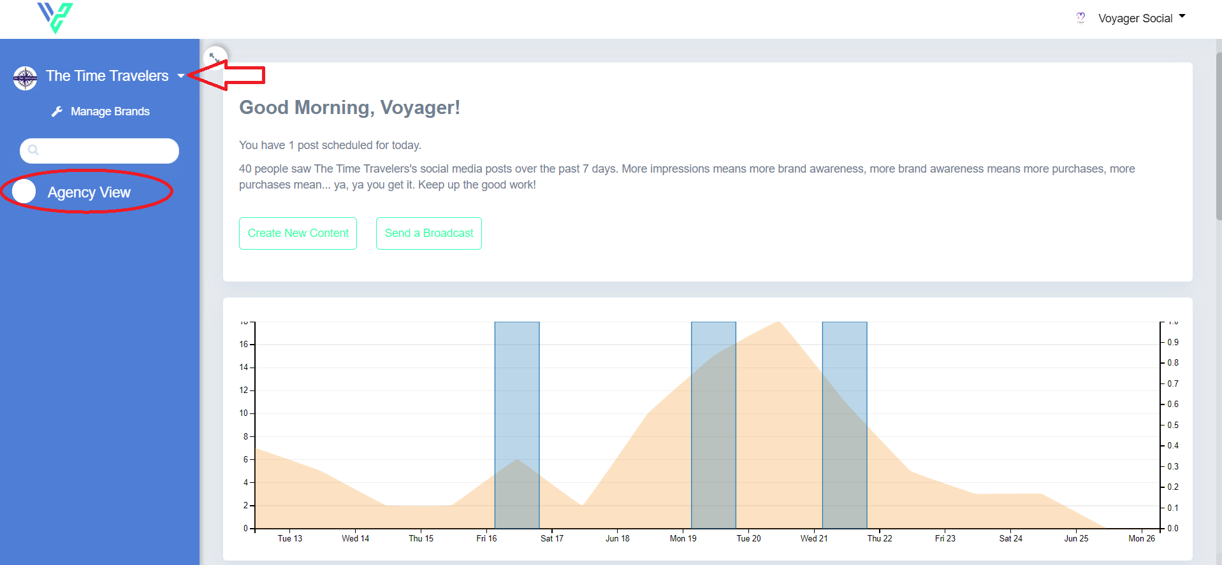The height and width of the screenshot is (565, 1222).
Task: Click The Time Travelers brand avatar
Action: coord(25,78)
